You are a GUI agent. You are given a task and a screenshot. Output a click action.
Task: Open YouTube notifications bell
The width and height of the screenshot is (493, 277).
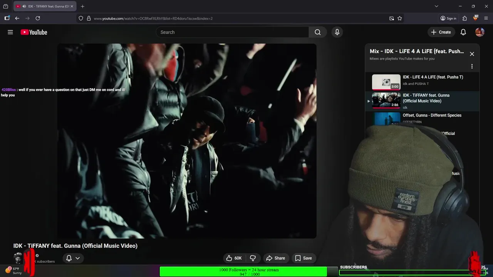[463, 32]
